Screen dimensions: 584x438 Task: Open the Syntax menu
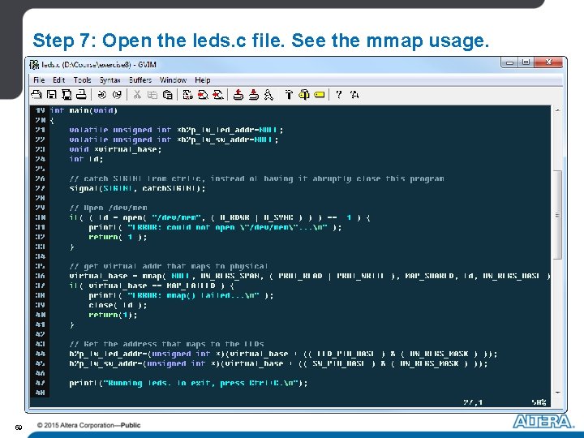(109, 80)
